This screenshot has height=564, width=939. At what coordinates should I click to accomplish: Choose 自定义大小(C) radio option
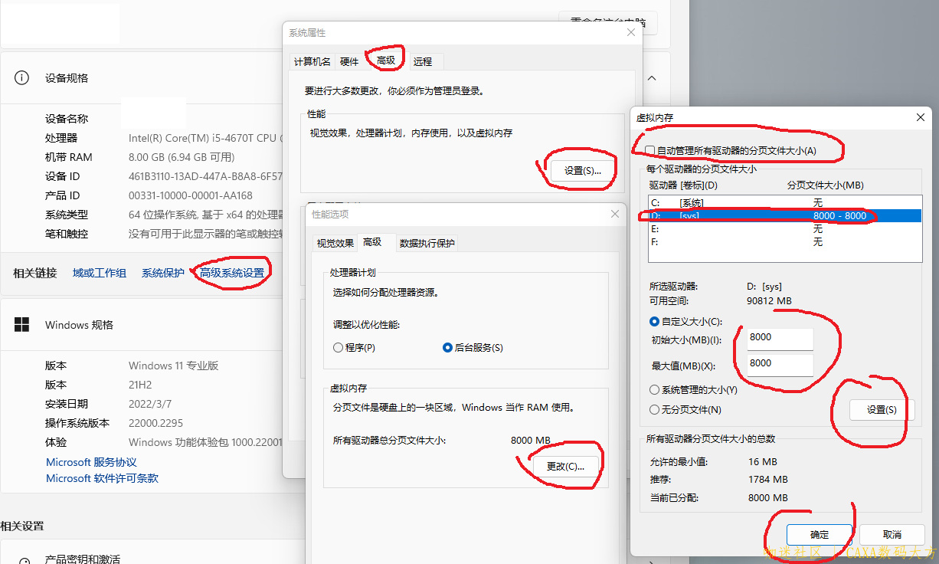click(685, 322)
